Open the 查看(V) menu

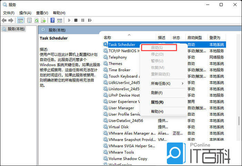(x=42, y=13)
